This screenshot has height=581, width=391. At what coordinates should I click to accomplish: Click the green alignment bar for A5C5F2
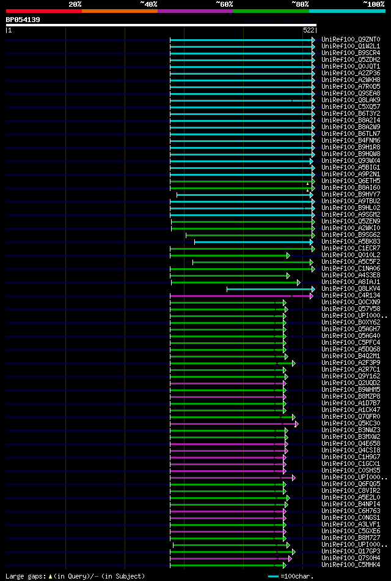point(253,263)
